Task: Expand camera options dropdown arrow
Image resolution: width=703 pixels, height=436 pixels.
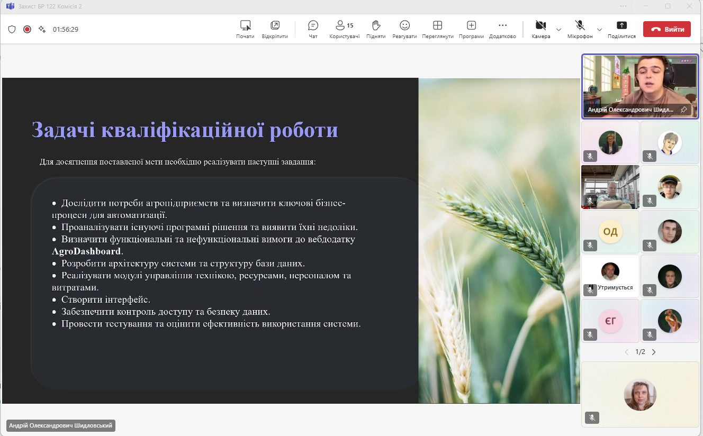Action: click(558, 29)
